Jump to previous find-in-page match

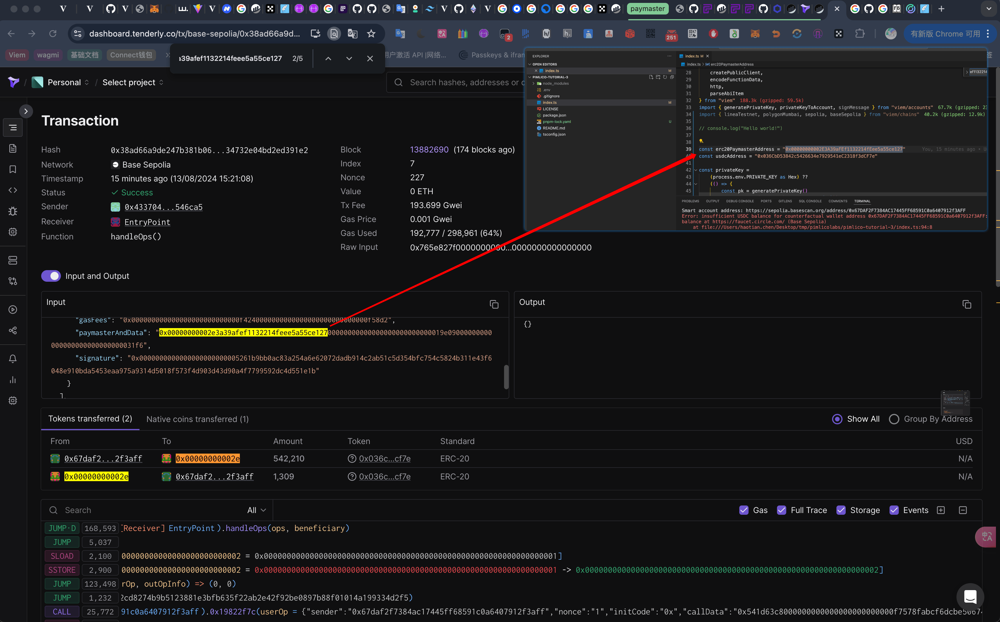click(328, 59)
